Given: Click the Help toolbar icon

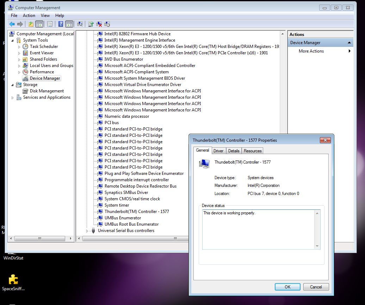Looking at the screenshot, I should click(x=61, y=24).
